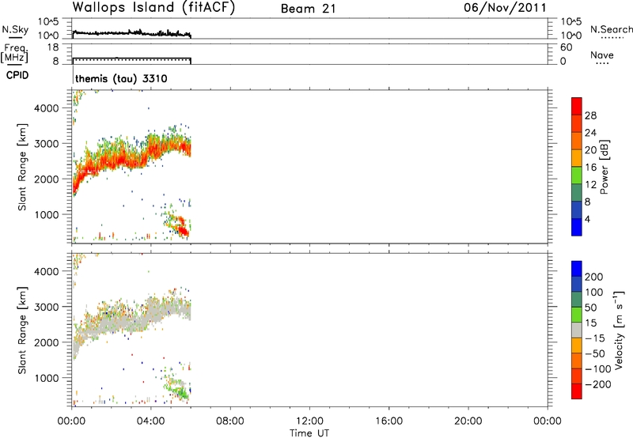
Task: Click the "28" power colorbar label
Action: click(x=590, y=115)
